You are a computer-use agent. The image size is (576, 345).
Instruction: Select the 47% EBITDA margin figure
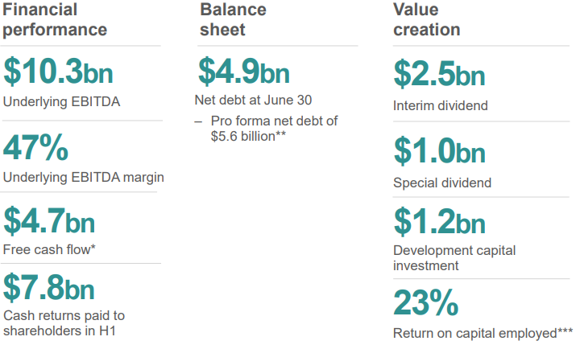pyautogui.click(x=35, y=147)
